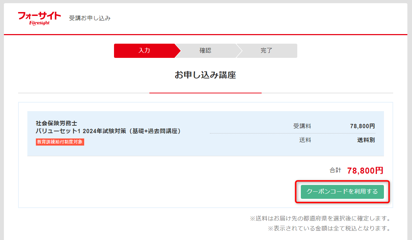Image resolution: width=412 pixels, height=240 pixels.
Task: Click the 社会保険労務士 course title
Action: (56, 123)
